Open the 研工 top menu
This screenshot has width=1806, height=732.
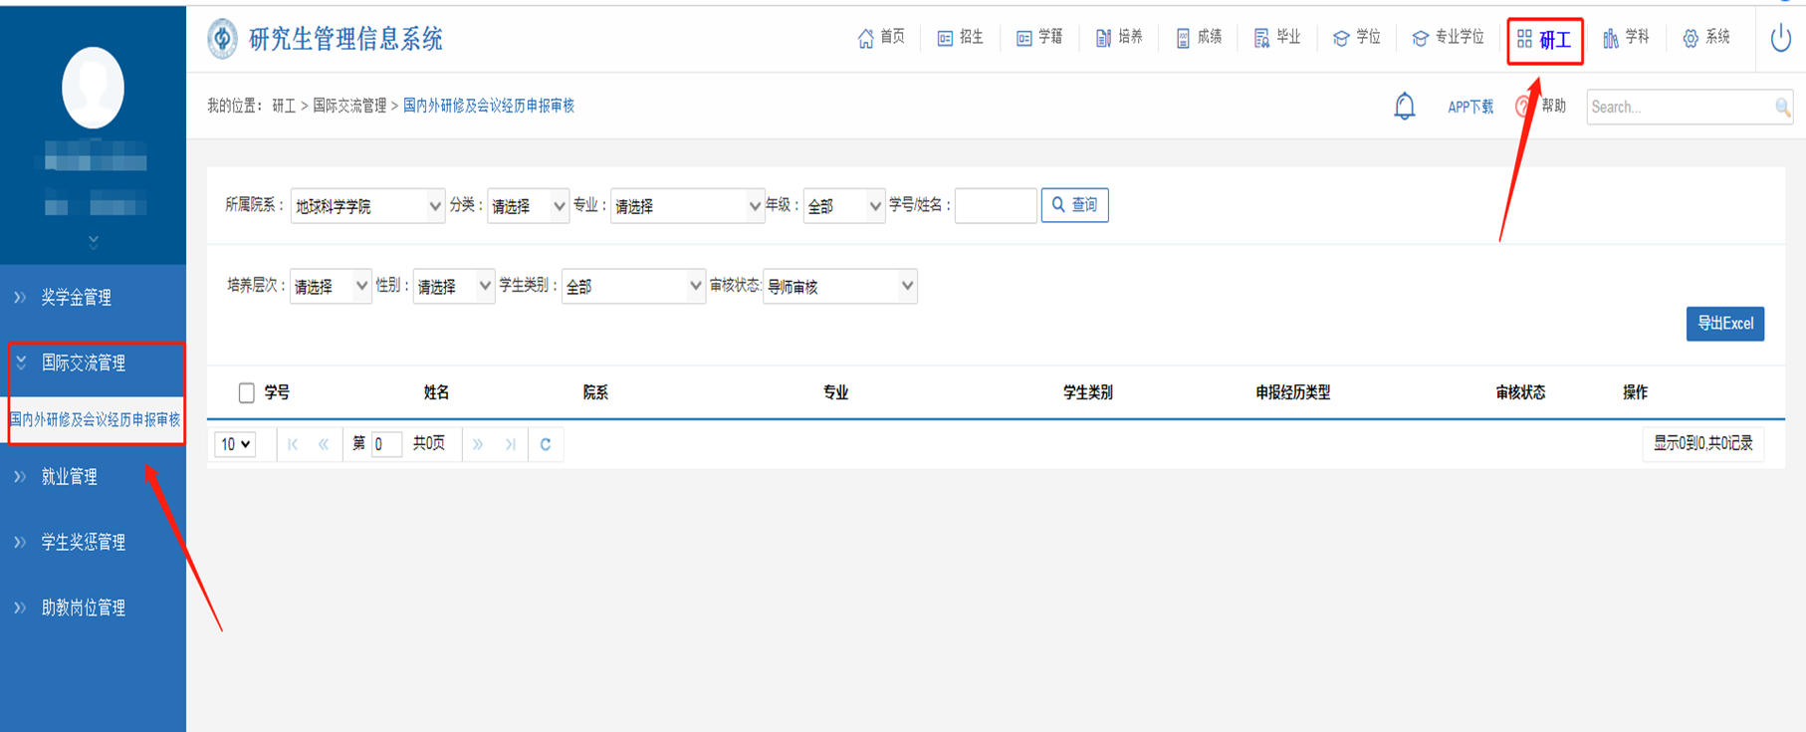pos(1544,40)
